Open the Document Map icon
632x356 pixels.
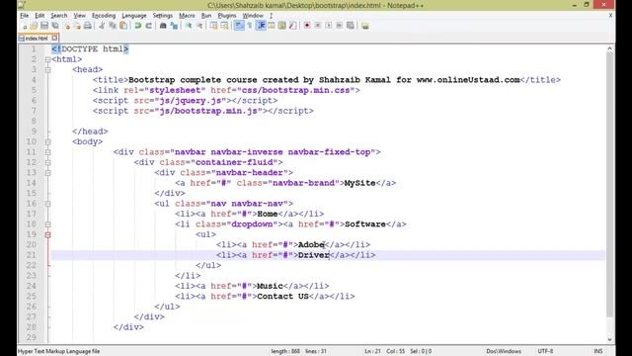(282, 26)
